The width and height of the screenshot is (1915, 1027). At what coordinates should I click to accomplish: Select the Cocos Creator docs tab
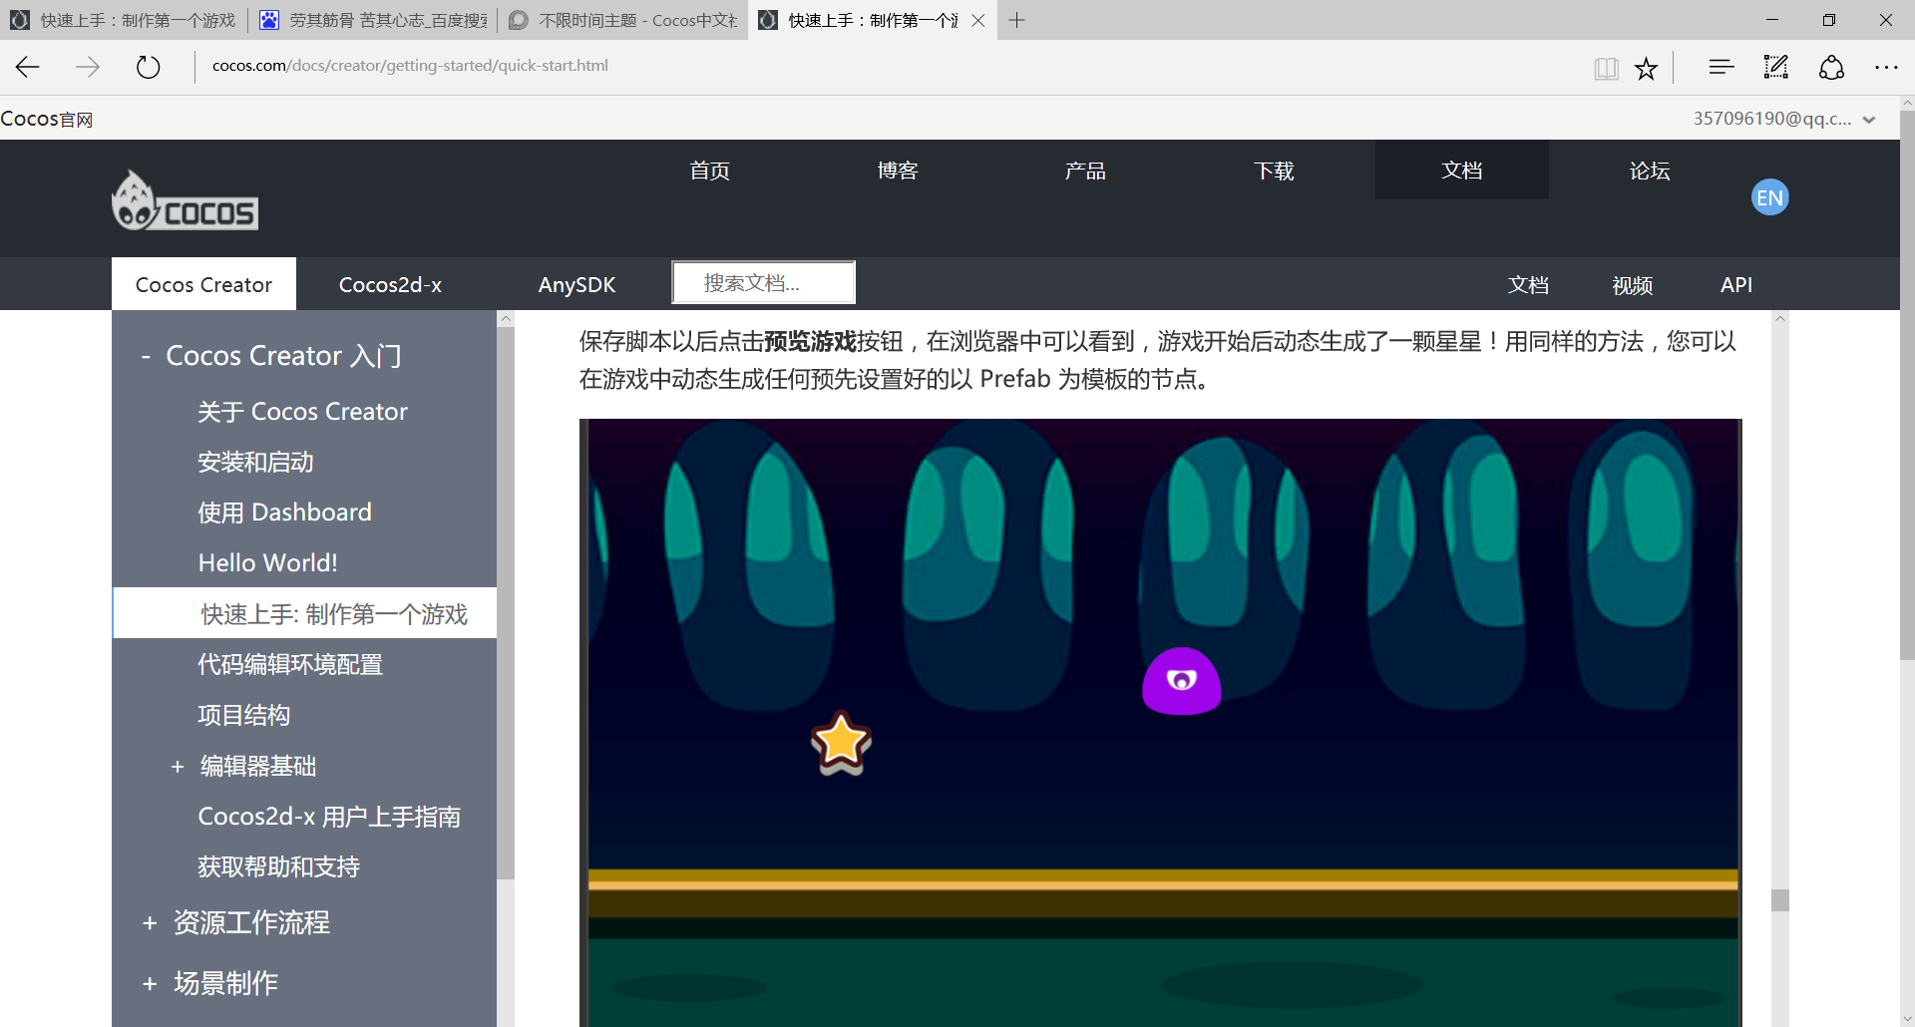point(203,284)
